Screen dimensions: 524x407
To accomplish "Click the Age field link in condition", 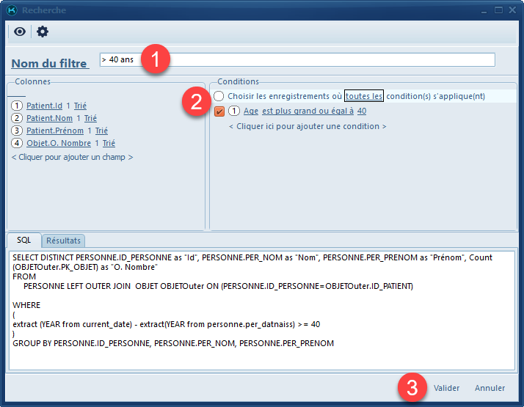I will [x=250, y=111].
